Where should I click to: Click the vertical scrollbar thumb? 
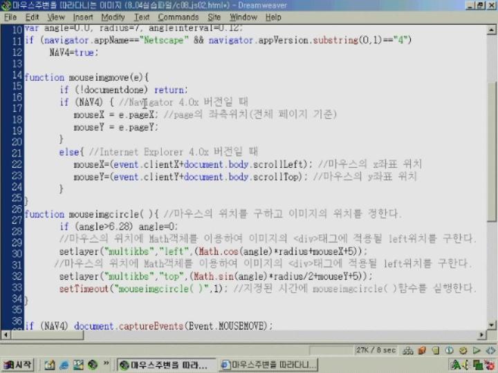[491, 151]
